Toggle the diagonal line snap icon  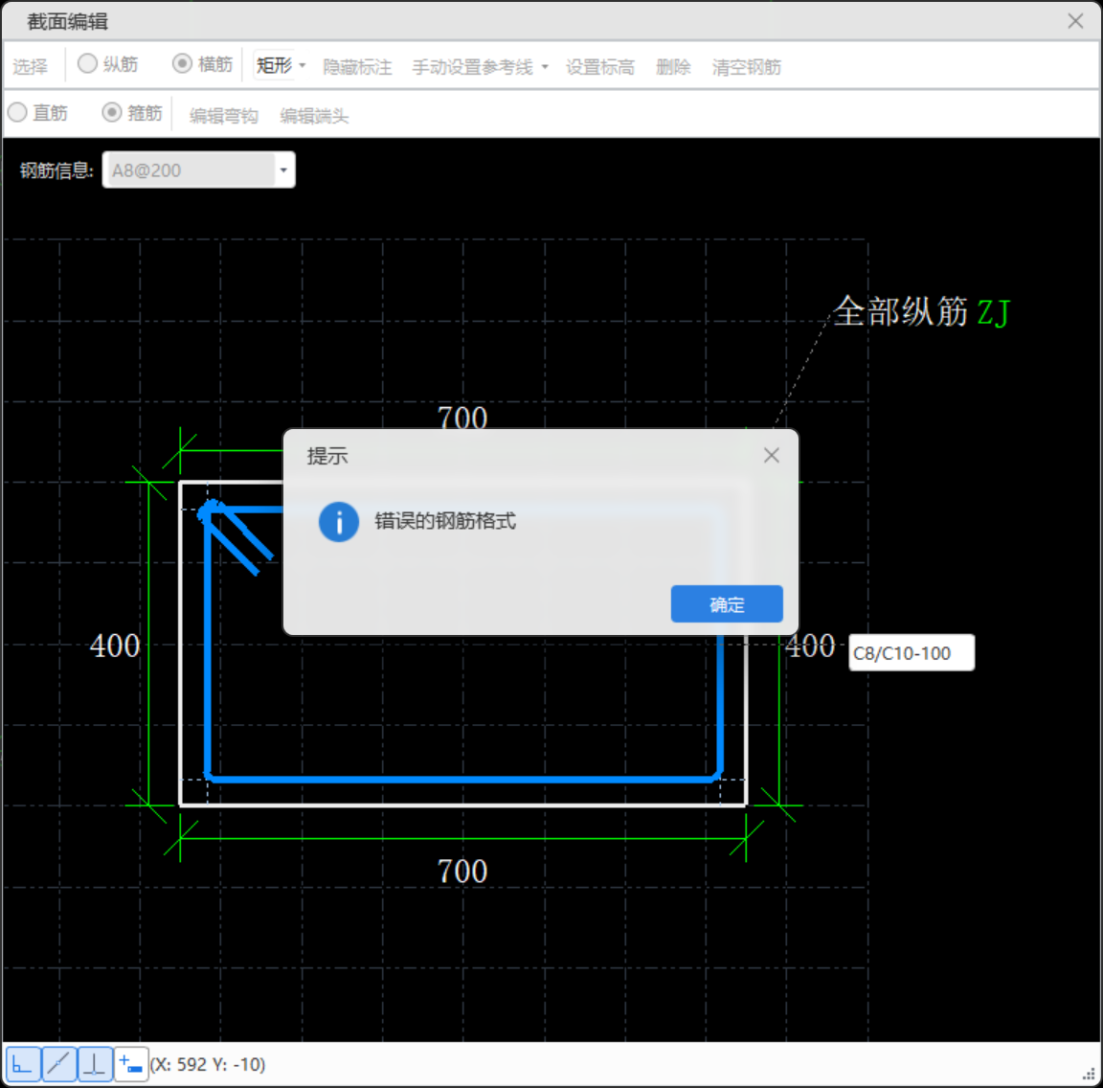[59, 1064]
